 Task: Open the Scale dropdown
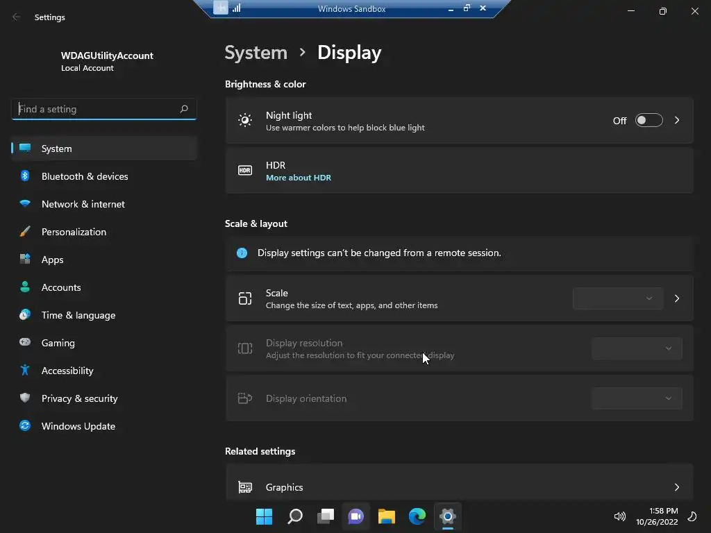point(618,298)
